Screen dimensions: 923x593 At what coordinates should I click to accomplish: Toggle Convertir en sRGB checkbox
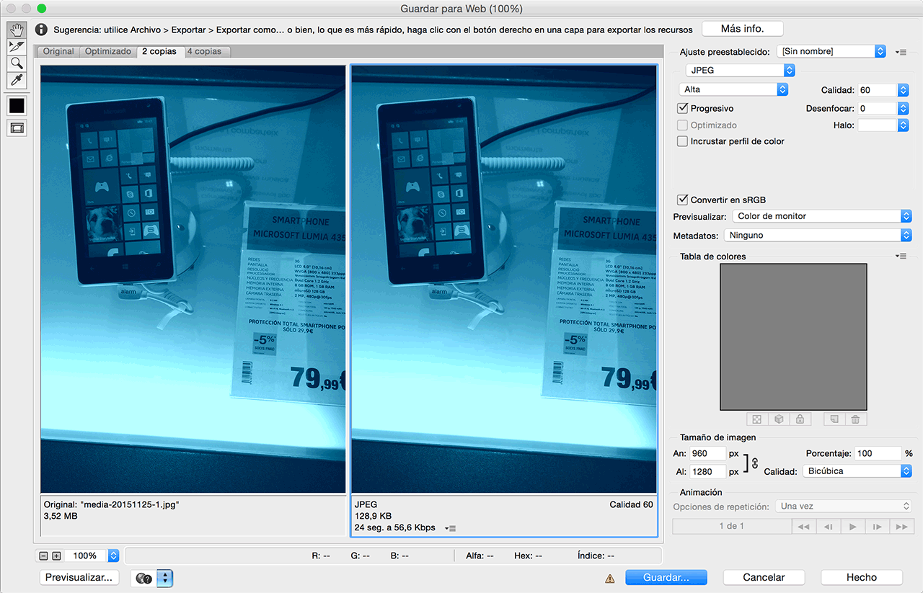(x=682, y=200)
